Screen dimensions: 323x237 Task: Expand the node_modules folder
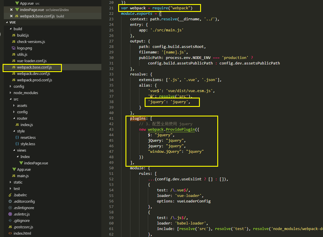10,93
